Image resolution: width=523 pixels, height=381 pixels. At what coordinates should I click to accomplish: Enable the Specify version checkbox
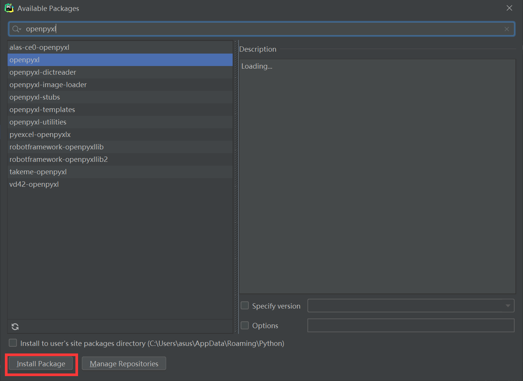pyautogui.click(x=245, y=306)
